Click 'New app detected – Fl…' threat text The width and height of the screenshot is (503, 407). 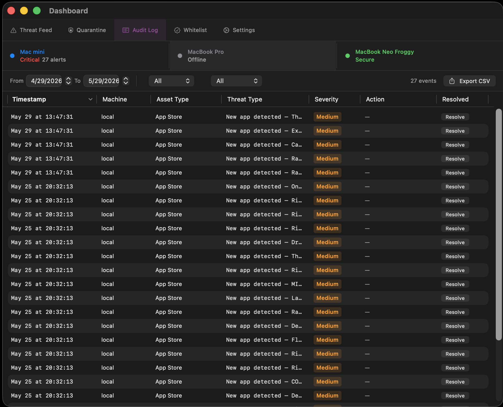click(x=264, y=340)
